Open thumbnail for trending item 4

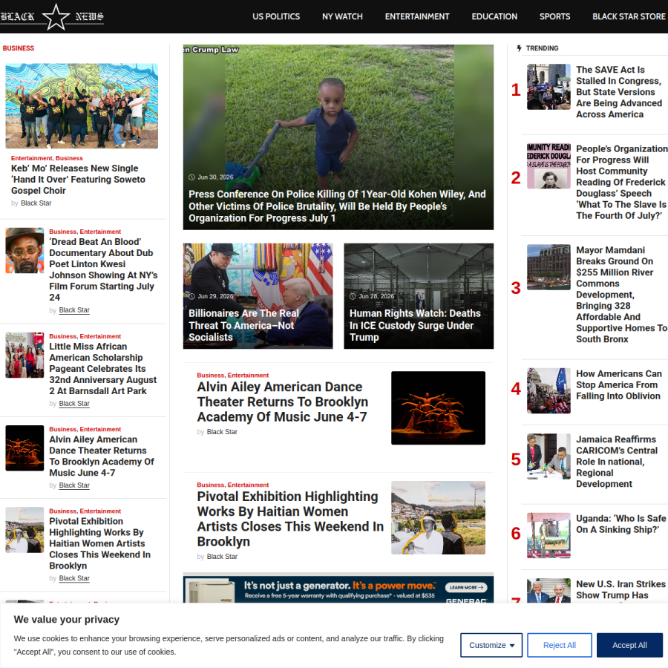(x=549, y=390)
